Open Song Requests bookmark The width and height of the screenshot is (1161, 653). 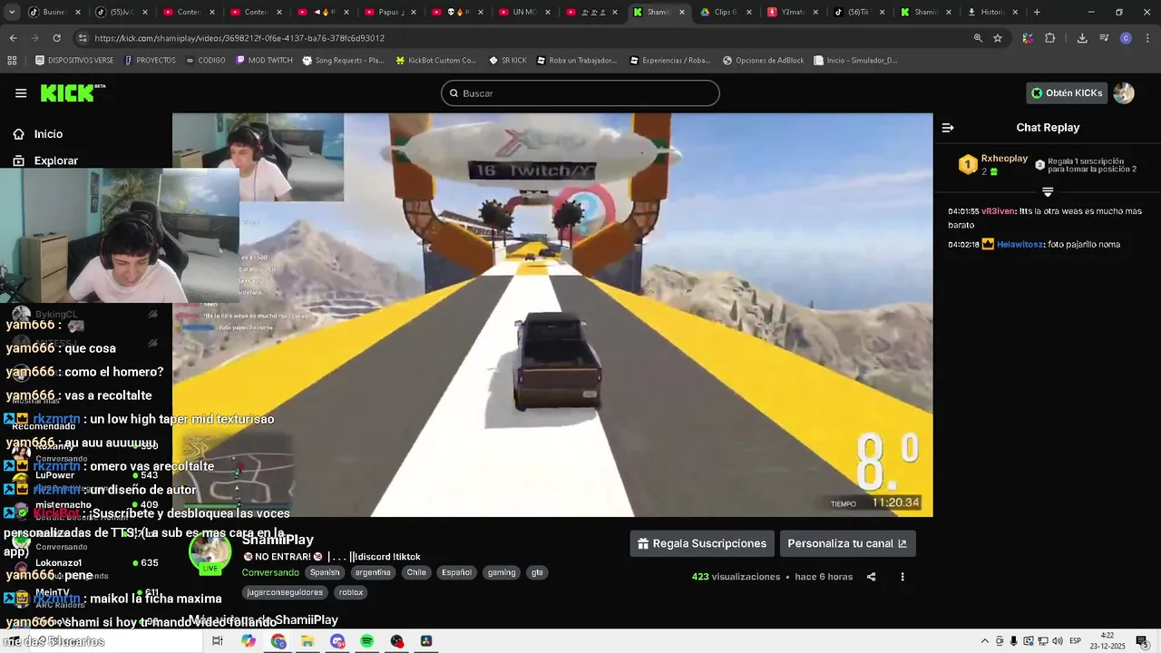343,61
